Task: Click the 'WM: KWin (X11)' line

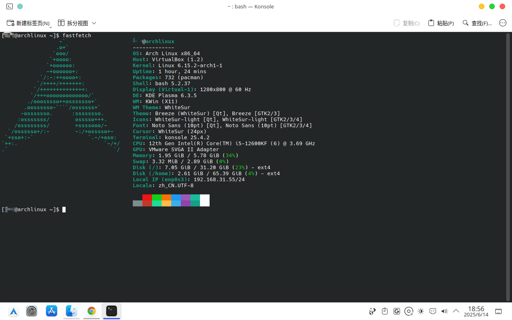Action: (155, 101)
